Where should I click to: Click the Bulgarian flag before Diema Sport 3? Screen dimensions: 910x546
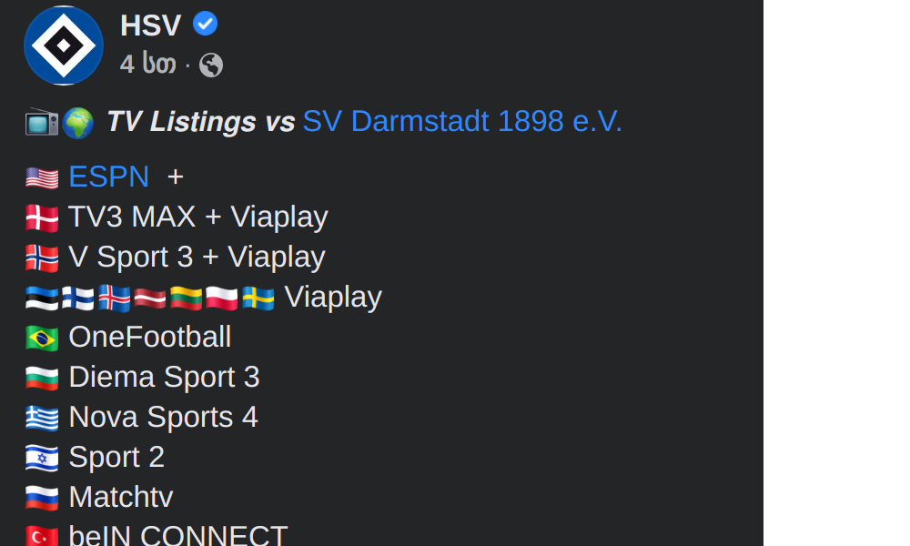(x=42, y=378)
